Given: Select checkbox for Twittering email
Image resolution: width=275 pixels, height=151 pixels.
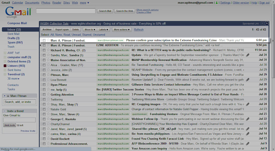Looking at the screenshot, I should [44, 99].
